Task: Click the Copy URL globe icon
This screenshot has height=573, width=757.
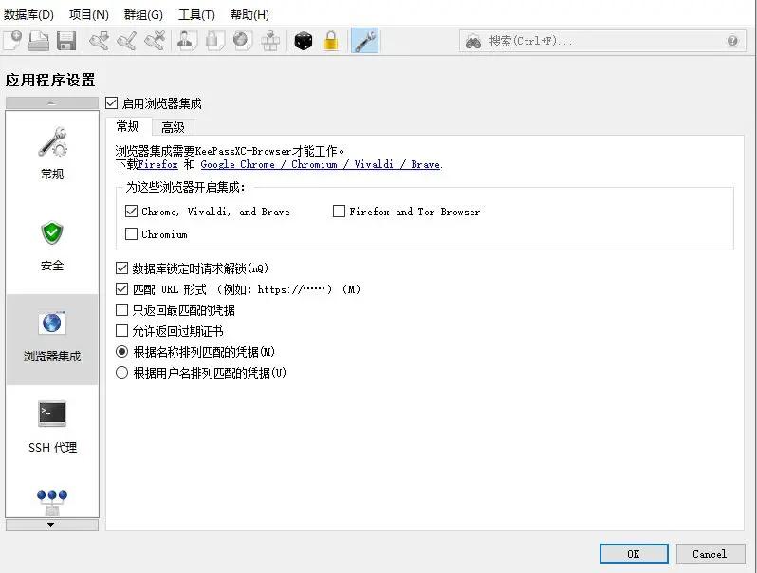Action: pos(242,41)
